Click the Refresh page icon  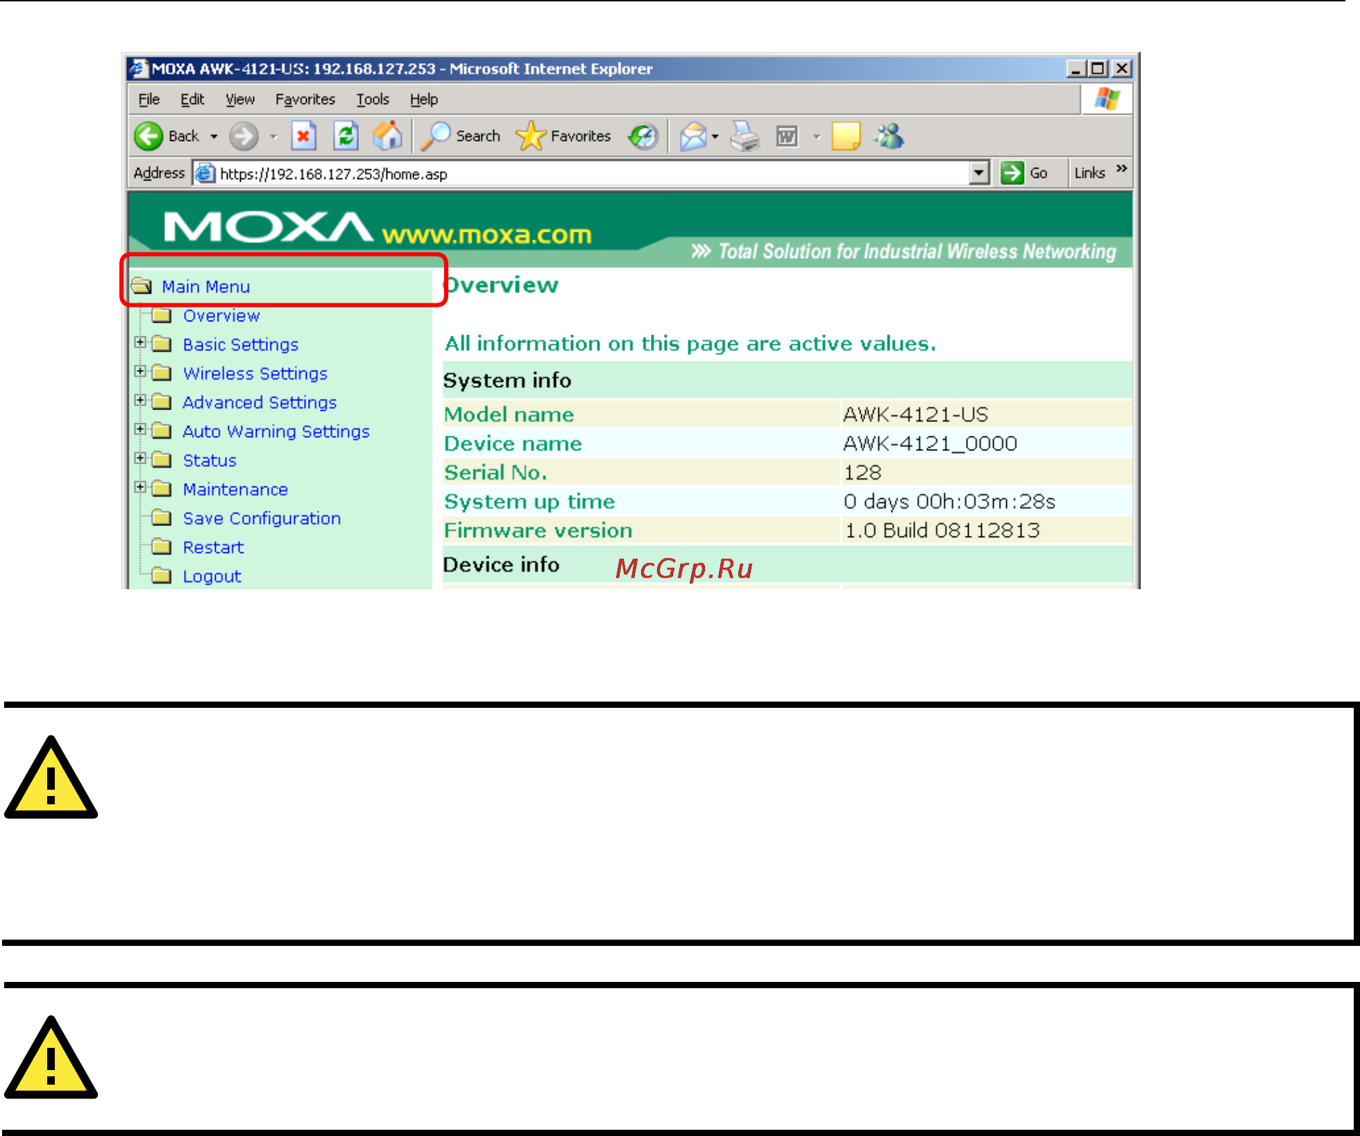click(x=346, y=136)
